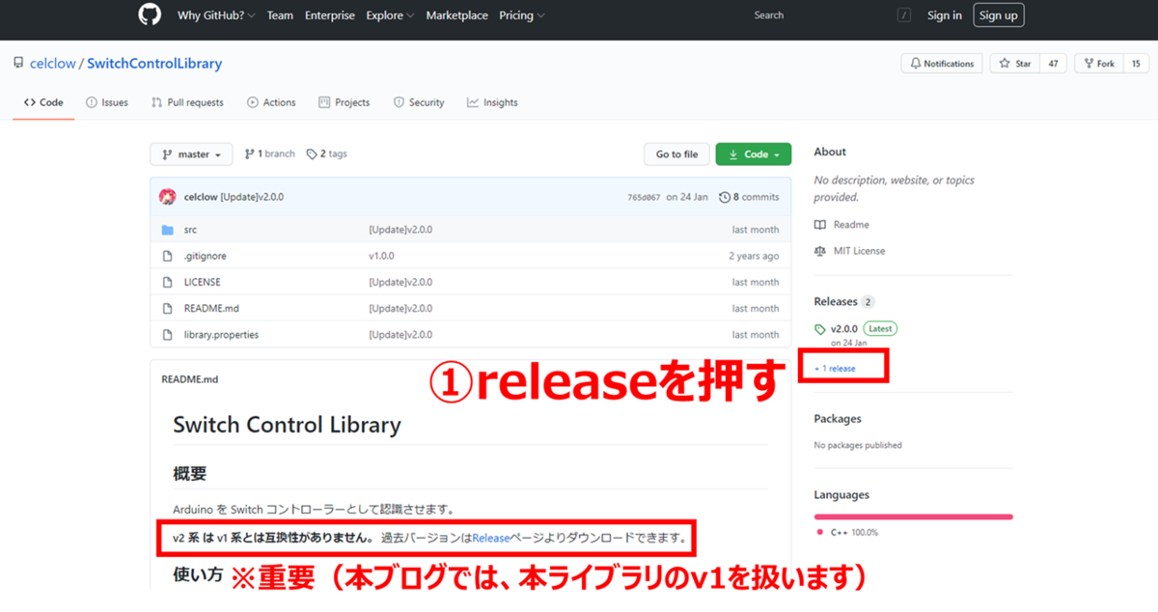
Task: Click the Sign up button
Action: point(998,15)
